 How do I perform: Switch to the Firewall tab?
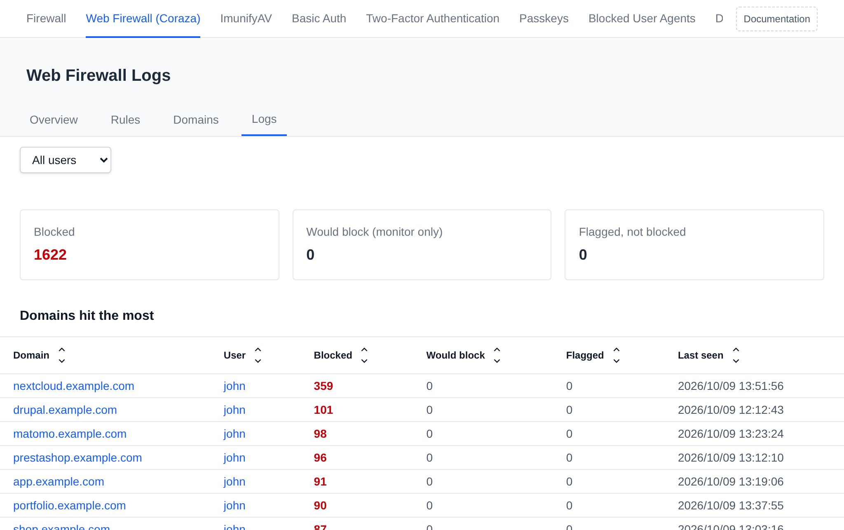coord(46,19)
